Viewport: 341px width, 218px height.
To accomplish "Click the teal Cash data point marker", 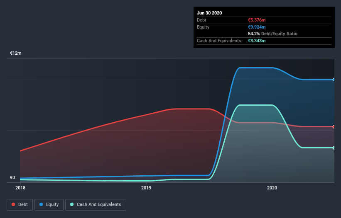I will coord(334,148).
